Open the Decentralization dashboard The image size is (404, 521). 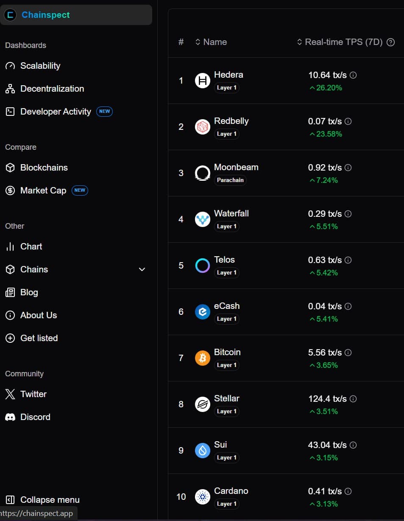[x=52, y=89]
